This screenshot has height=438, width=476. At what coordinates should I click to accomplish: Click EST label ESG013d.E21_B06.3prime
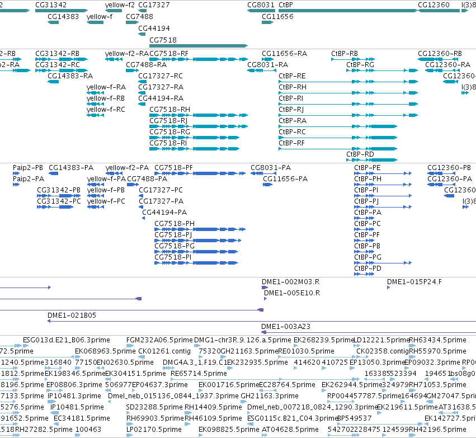click(67, 340)
